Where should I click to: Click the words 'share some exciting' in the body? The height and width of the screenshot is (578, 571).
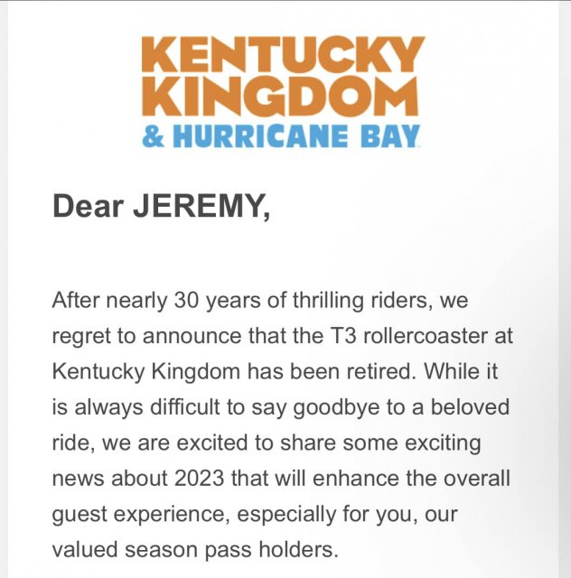click(380, 443)
